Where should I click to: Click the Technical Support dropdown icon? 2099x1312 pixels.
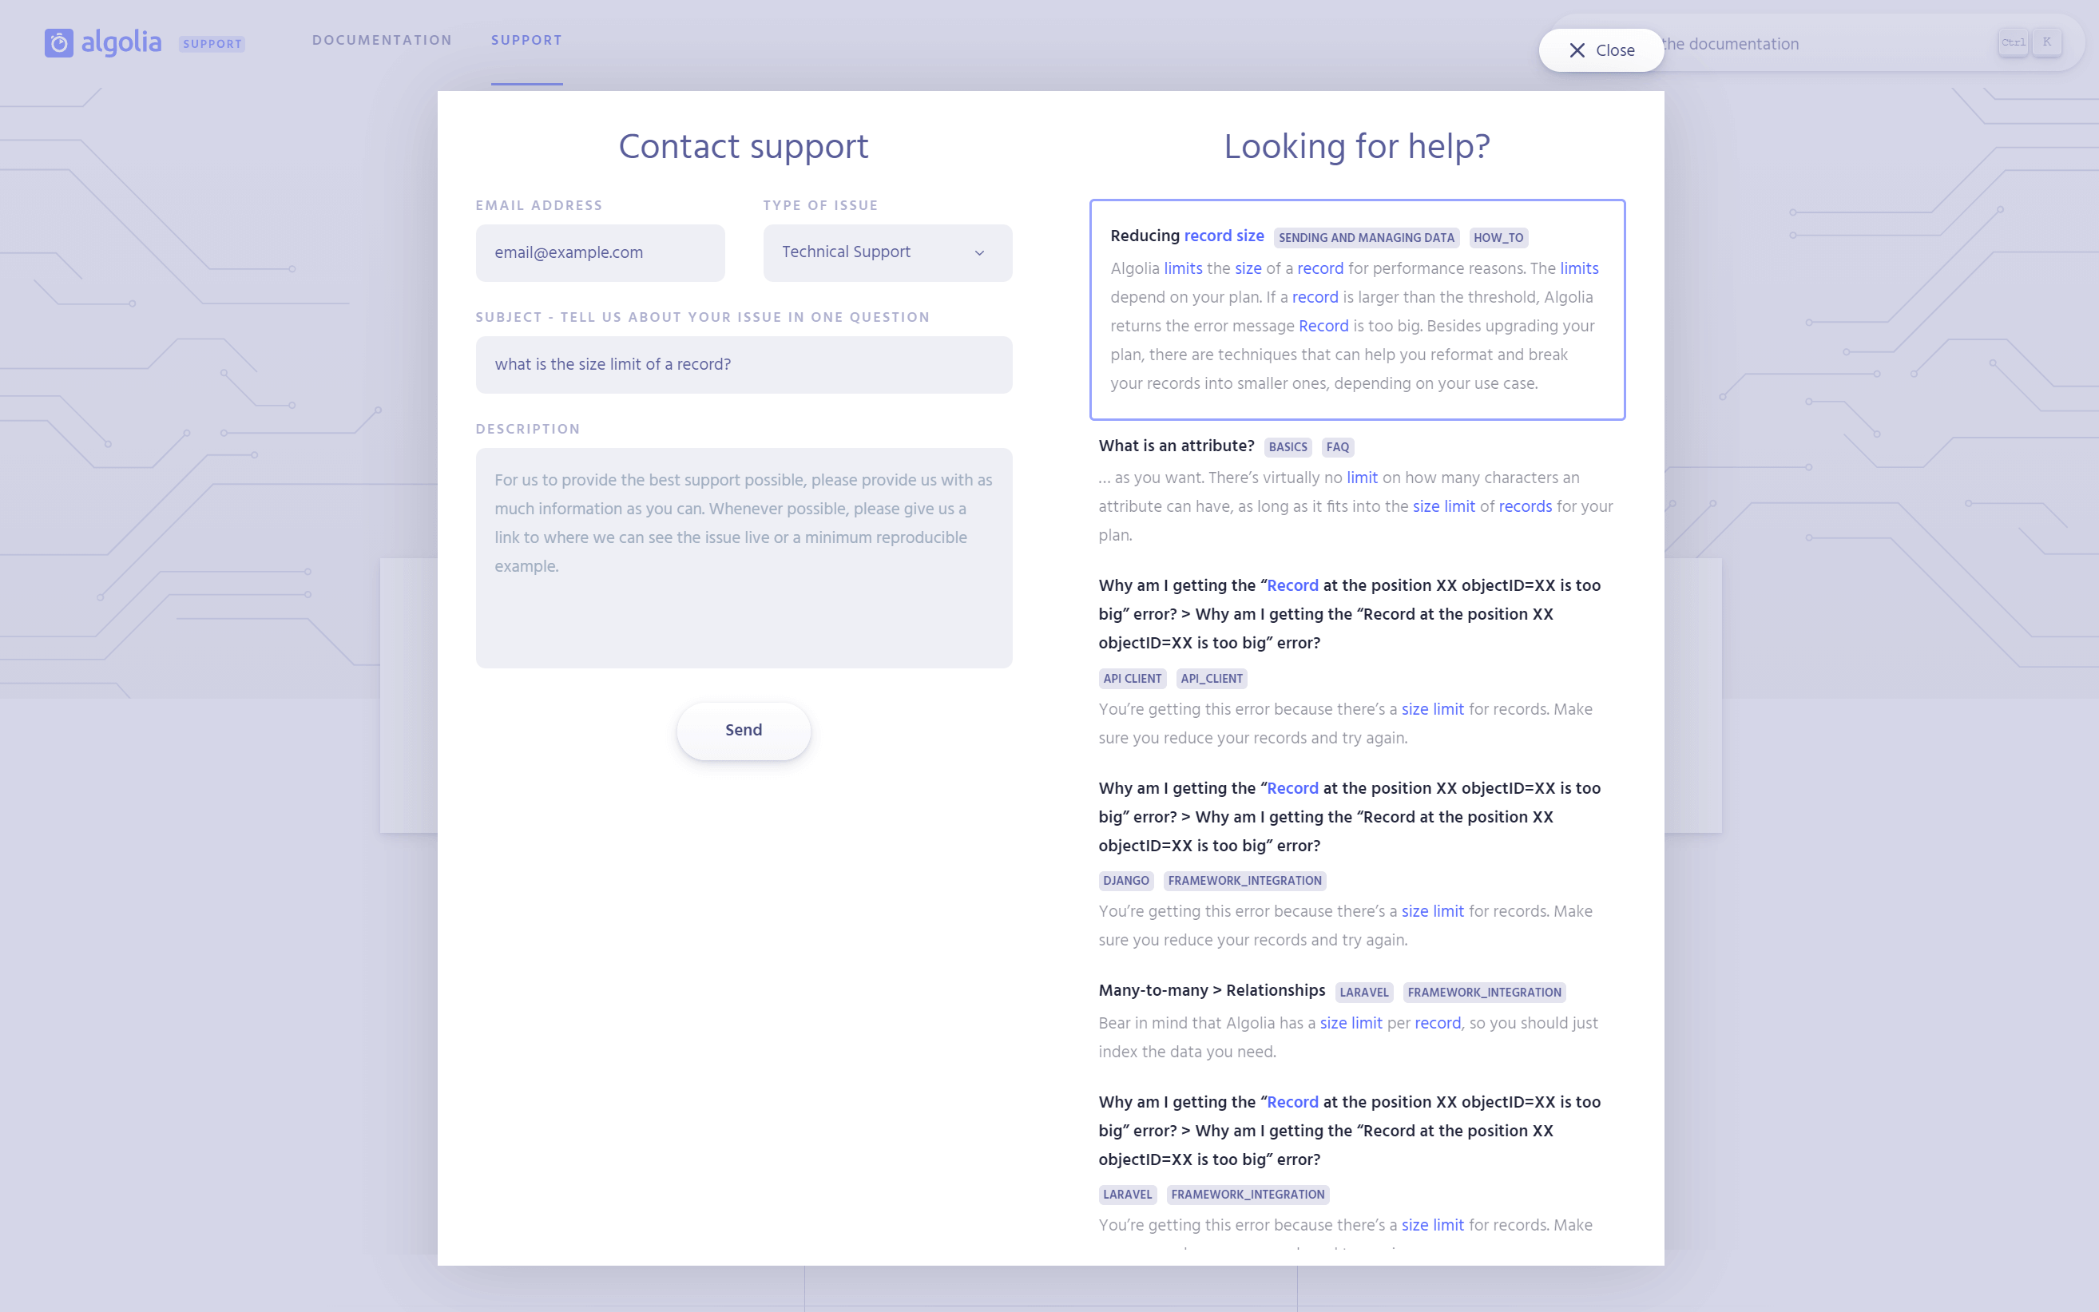point(981,252)
